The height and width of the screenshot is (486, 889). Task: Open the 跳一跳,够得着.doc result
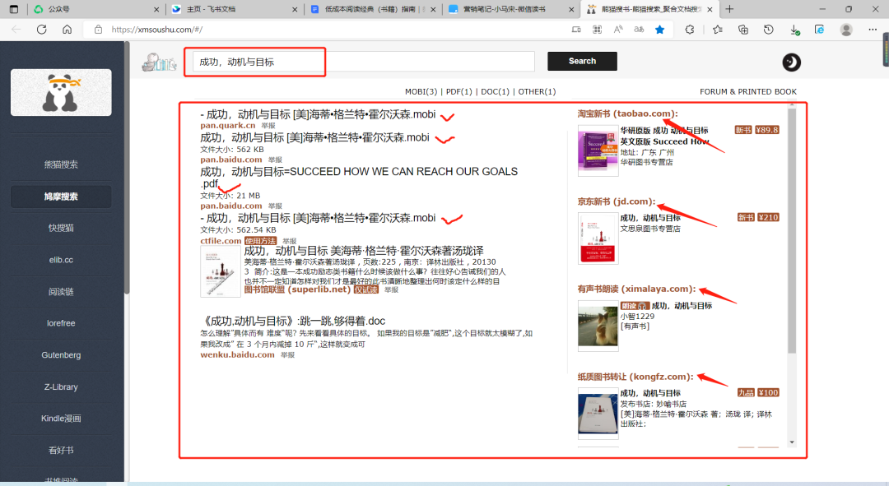(293, 322)
